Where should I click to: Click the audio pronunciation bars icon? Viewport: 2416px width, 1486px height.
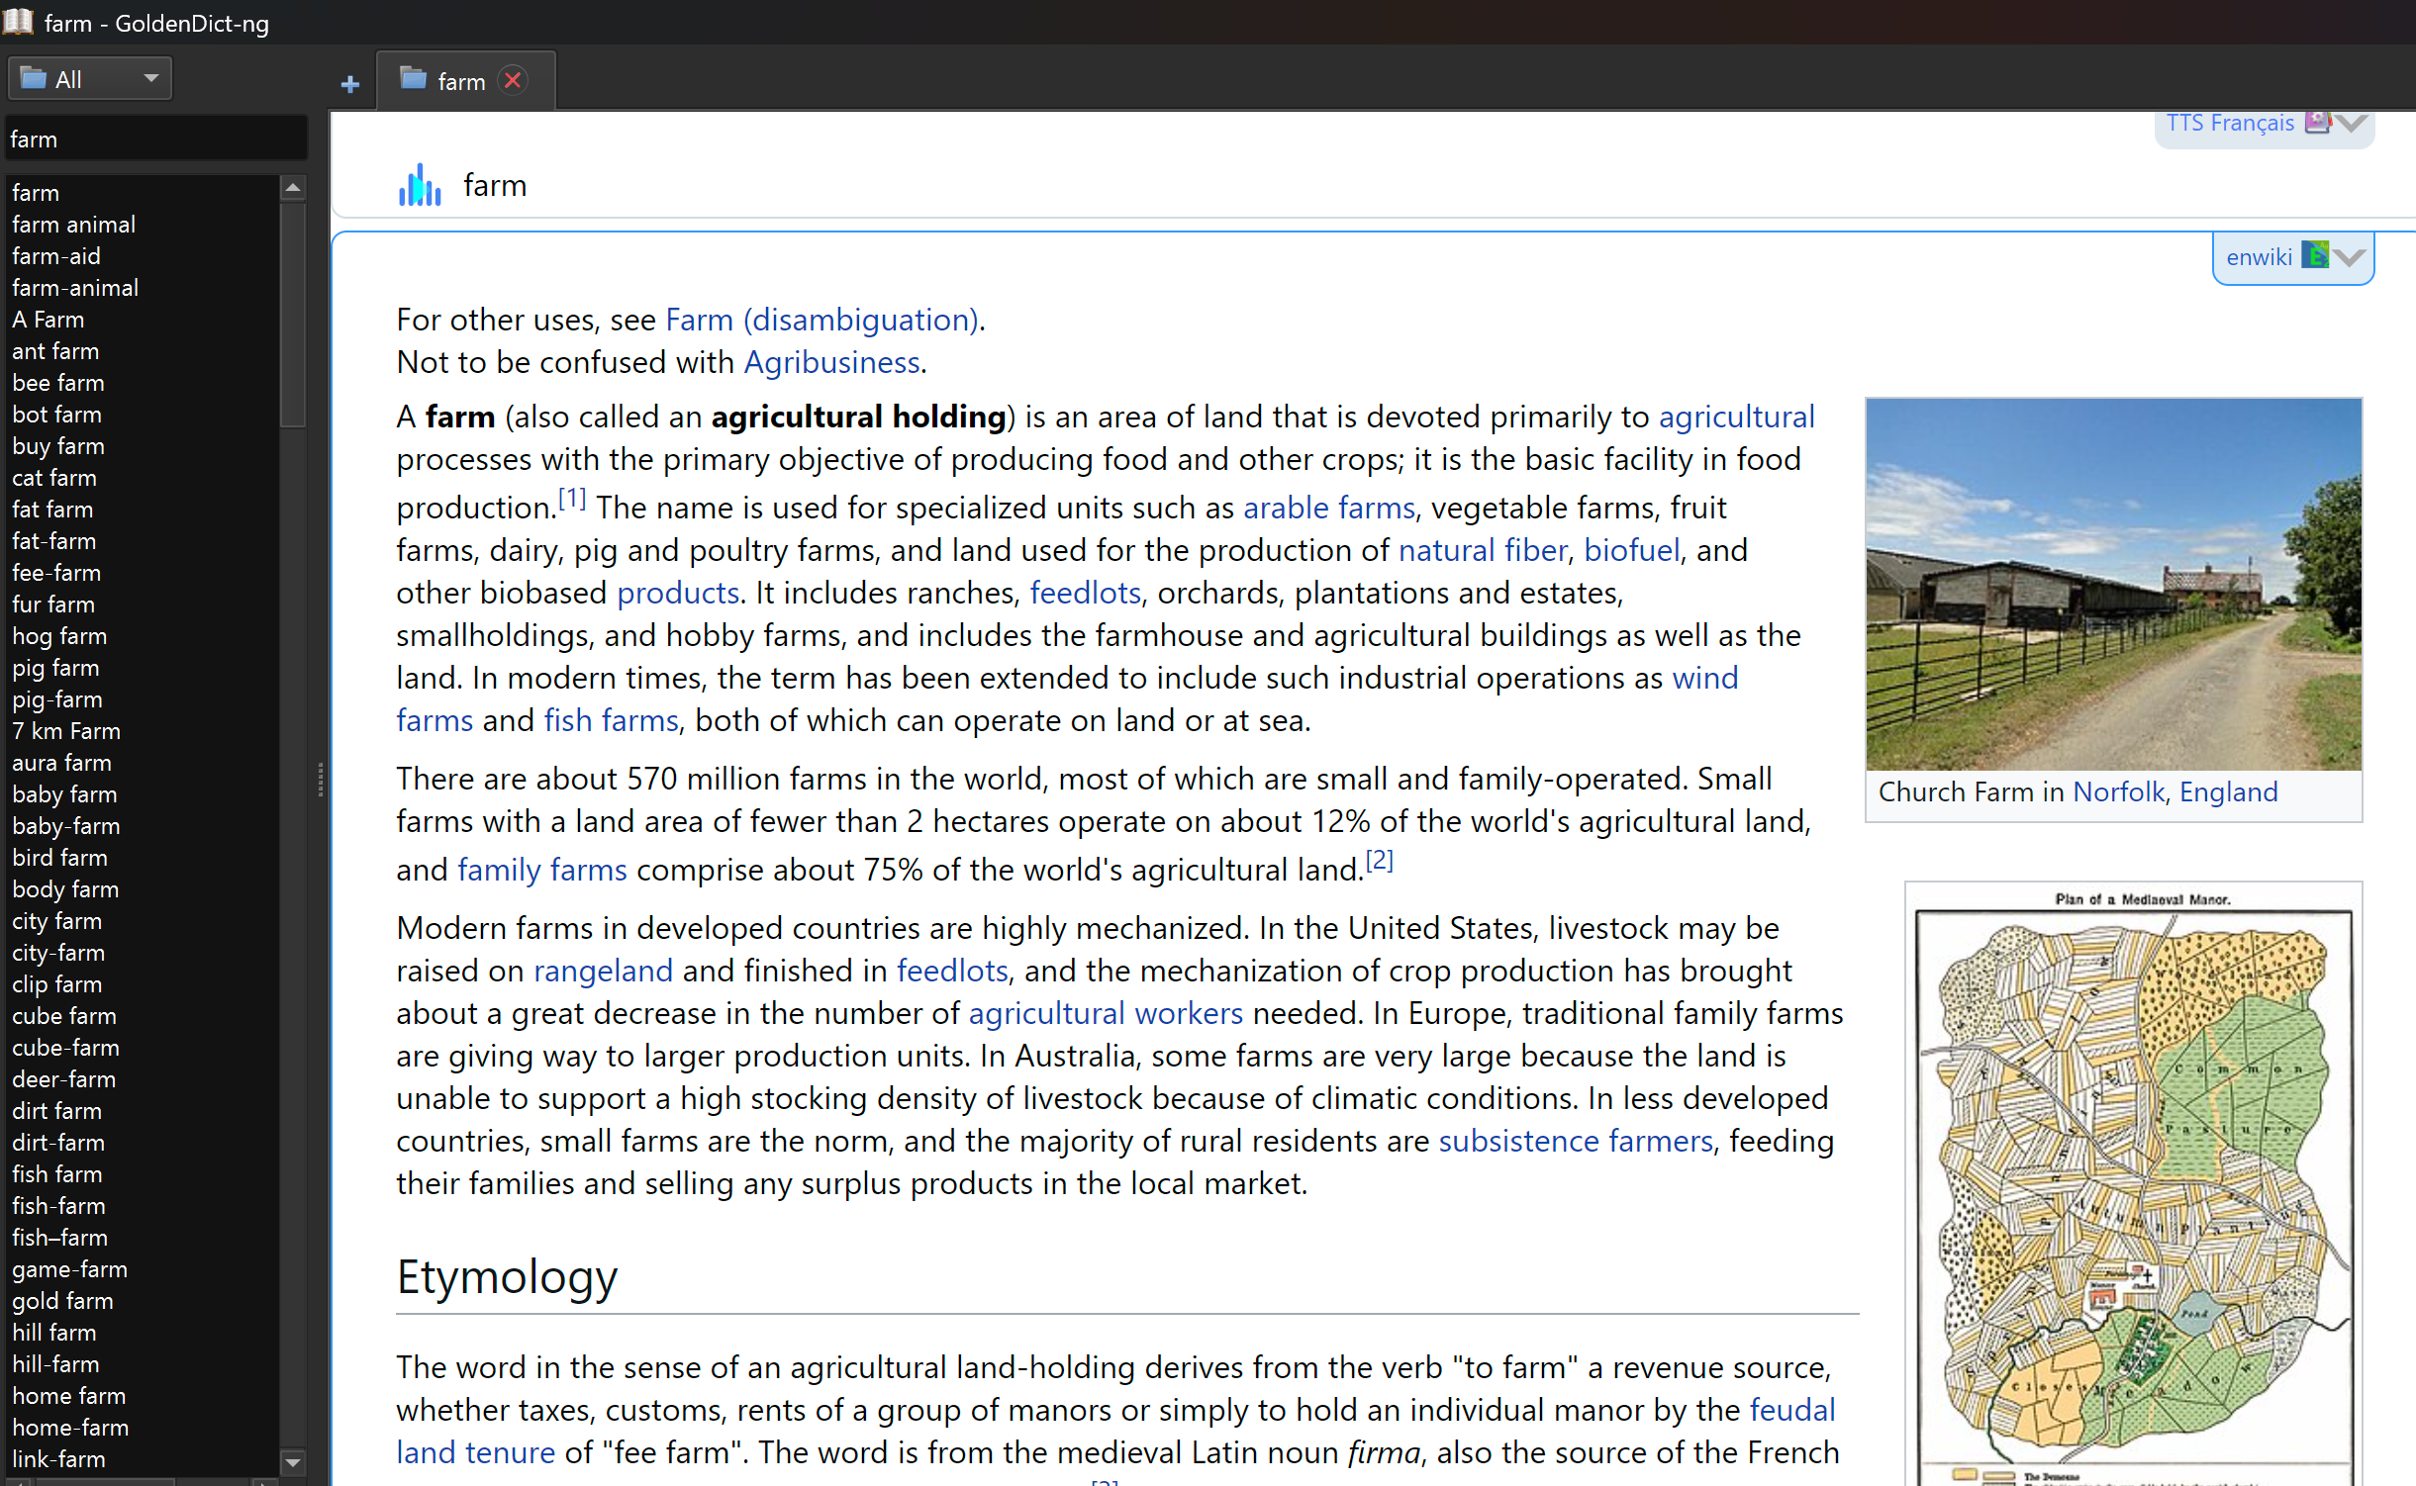pyautogui.click(x=420, y=185)
